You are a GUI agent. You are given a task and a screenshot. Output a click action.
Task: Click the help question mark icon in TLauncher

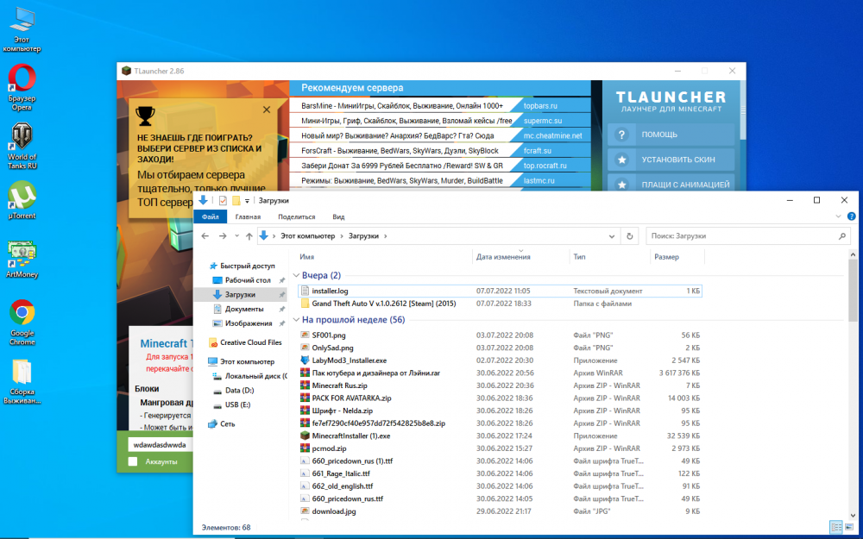point(621,135)
